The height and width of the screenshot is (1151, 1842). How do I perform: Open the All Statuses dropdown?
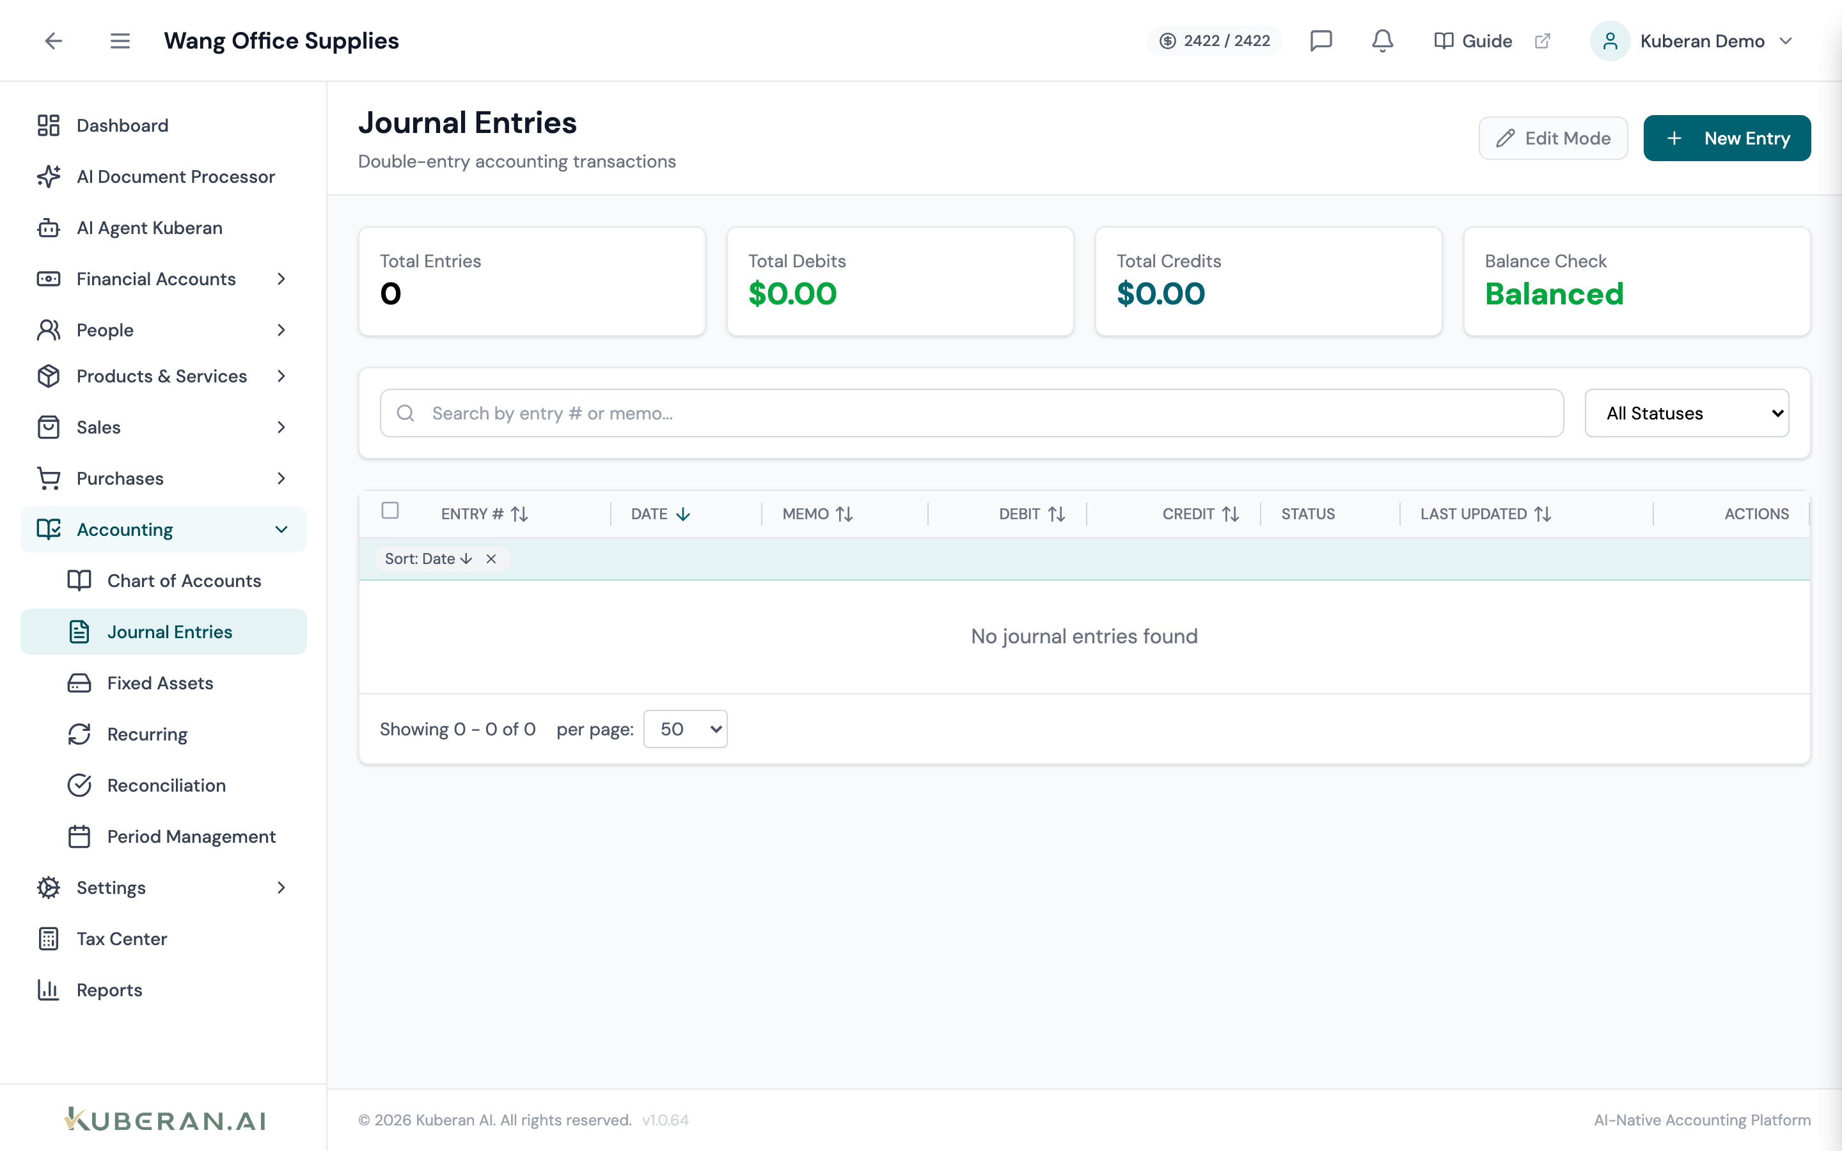point(1687,413)
